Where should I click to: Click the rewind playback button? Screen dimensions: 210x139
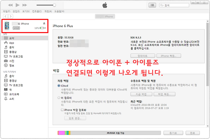pyautogui.click(x=10, y=5)
